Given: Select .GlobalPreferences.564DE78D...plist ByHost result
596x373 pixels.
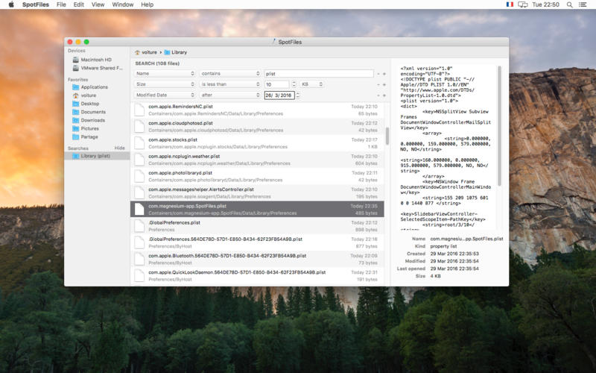Looking at the screenshot, I should coord(257,242).
